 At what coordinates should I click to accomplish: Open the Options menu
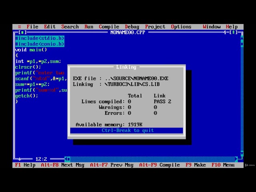(181, 27)
